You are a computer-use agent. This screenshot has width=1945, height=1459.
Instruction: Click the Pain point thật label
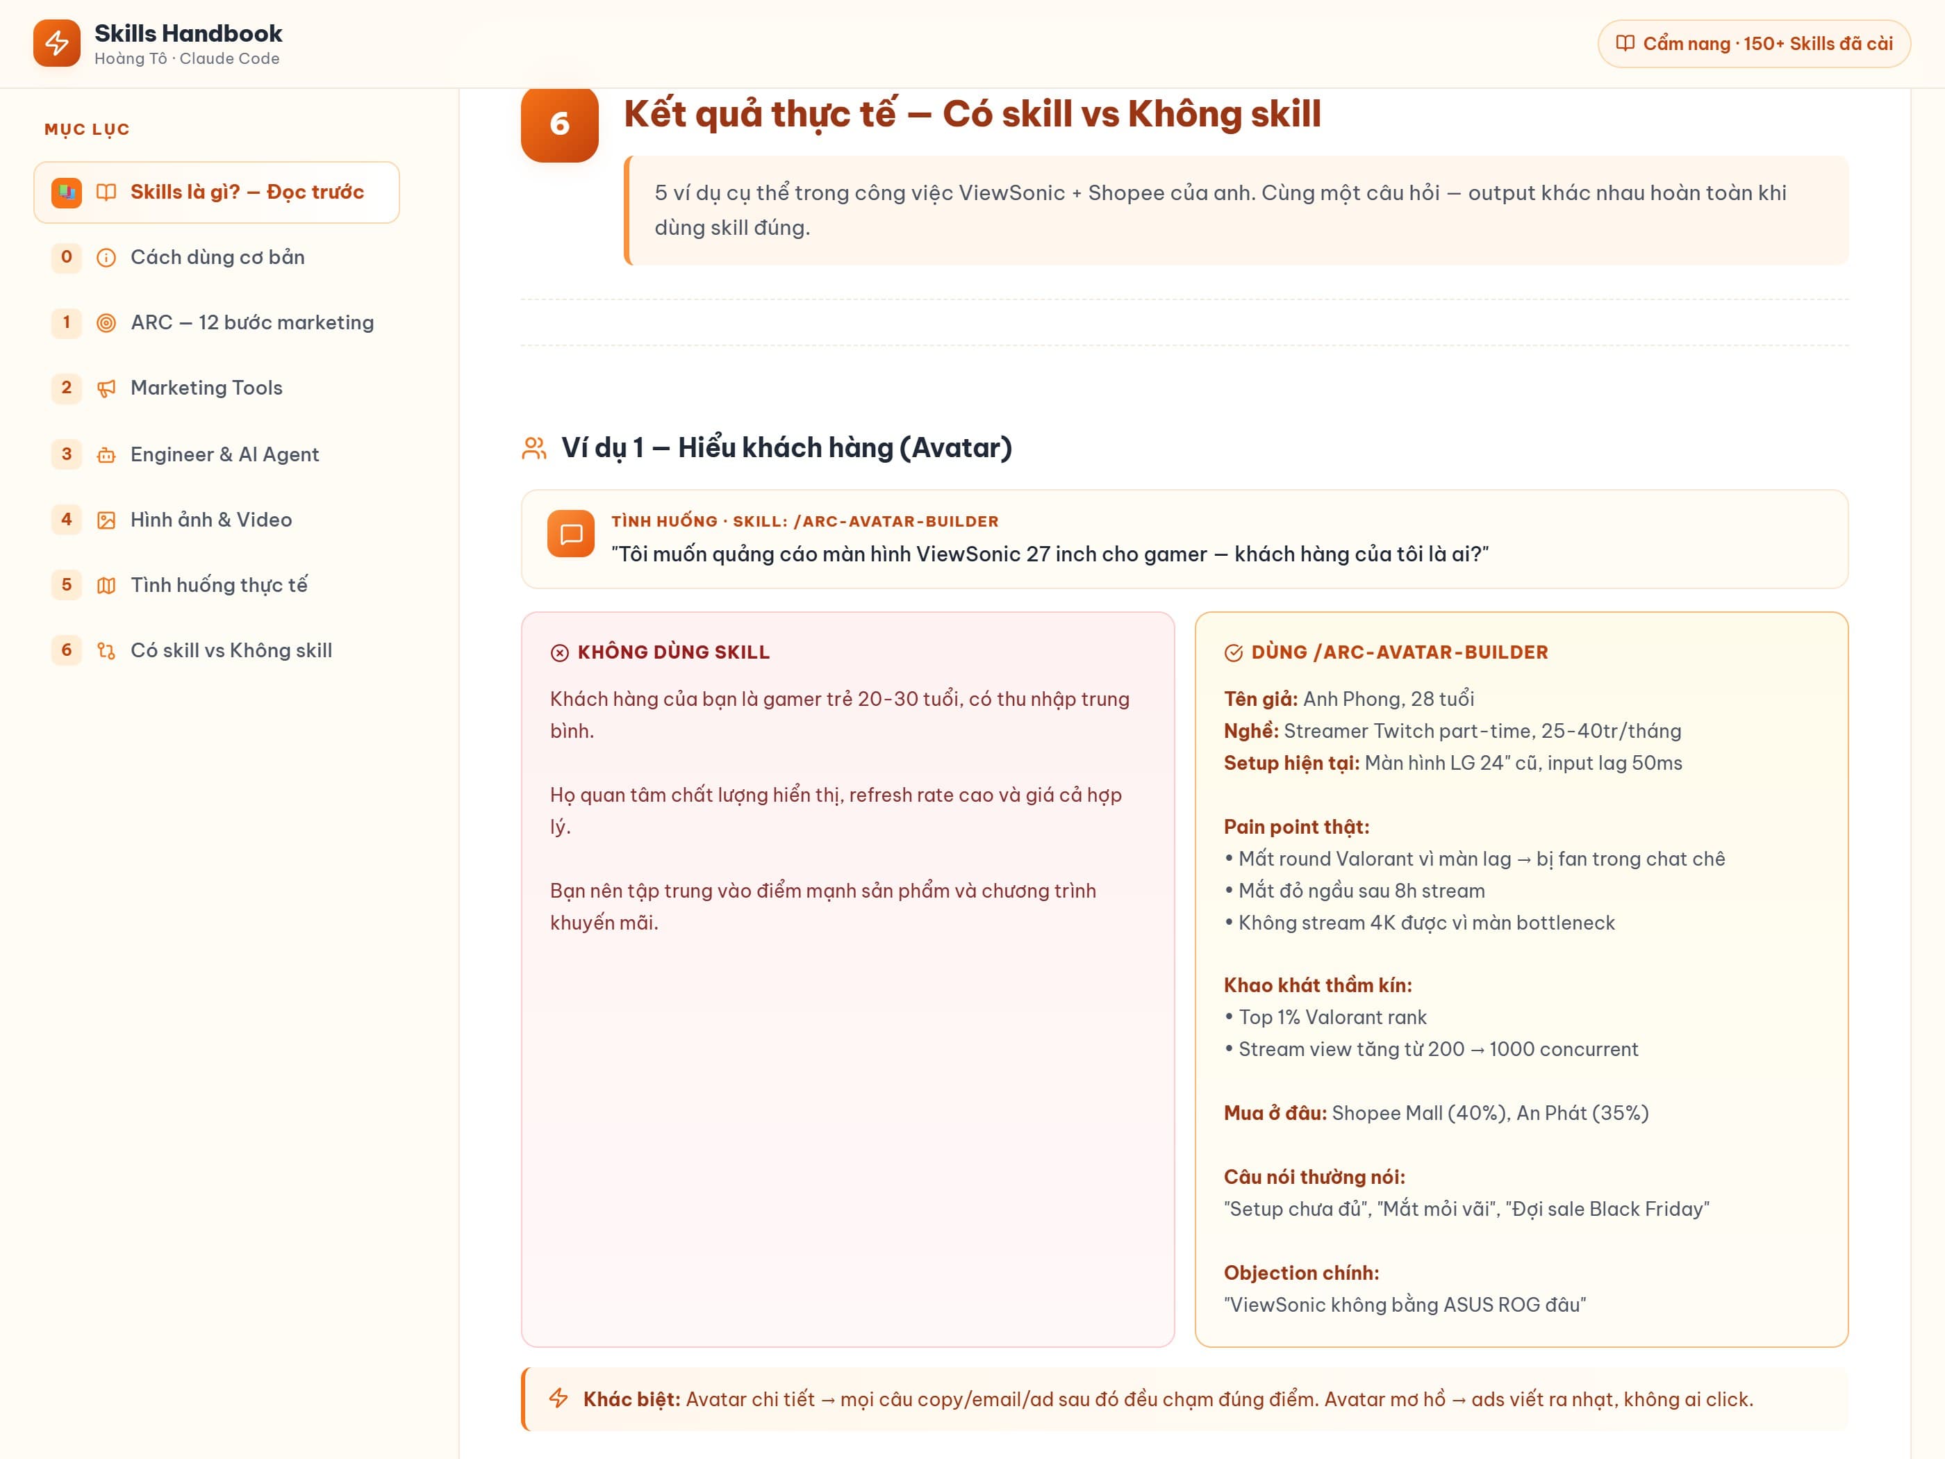coord(1296,827)
